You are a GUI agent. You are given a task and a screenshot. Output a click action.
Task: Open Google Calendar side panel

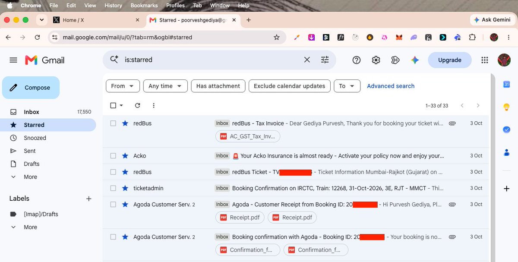(x=507, y=84)
